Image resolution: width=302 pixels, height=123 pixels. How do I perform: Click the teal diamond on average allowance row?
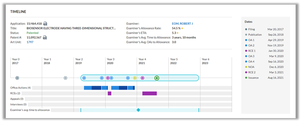[138, 110]
